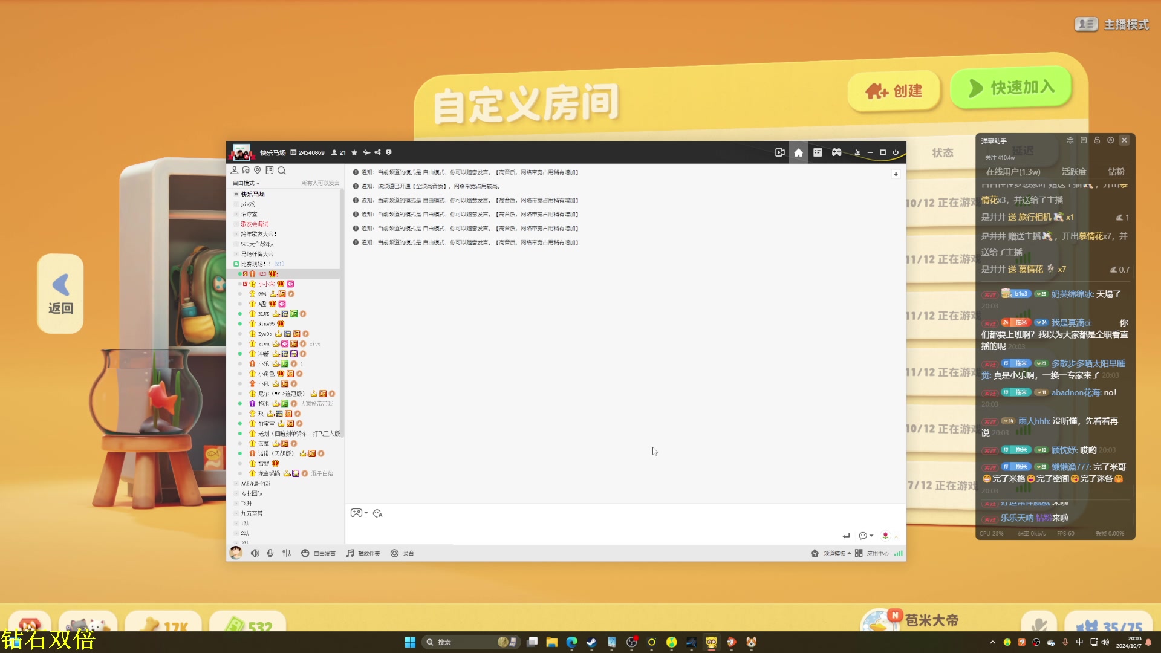Expand the 治疗室 channel node
The image size is (1161, 653).
[x=236, y=214]
